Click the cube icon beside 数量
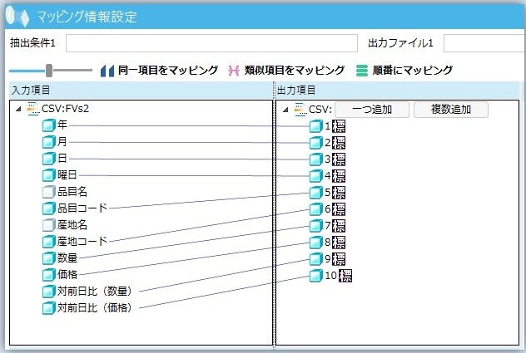The width and height of the screenshot is (526, 353). coord(48,258)
